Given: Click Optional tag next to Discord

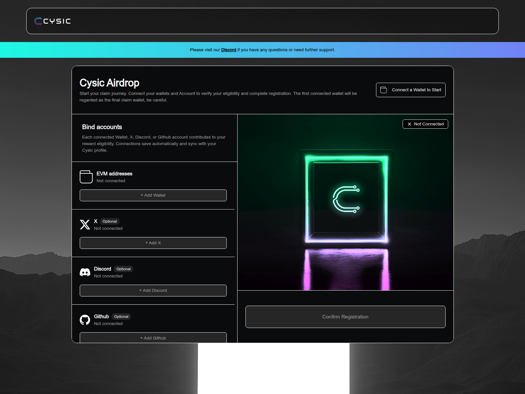Looking at the screenshot, I should click(123, 269).
